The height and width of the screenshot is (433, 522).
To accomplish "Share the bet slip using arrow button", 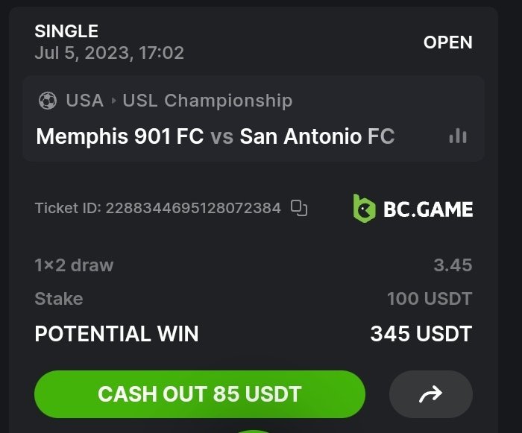I will [x=431, y=394].
